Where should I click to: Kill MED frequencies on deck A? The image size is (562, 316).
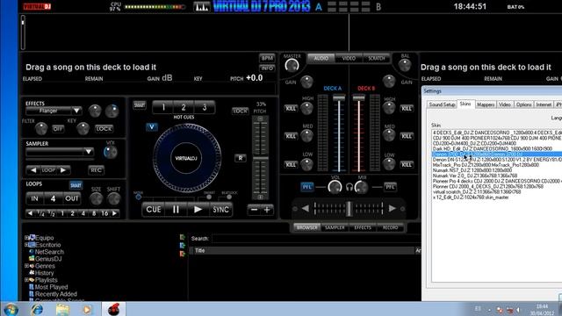291,136
